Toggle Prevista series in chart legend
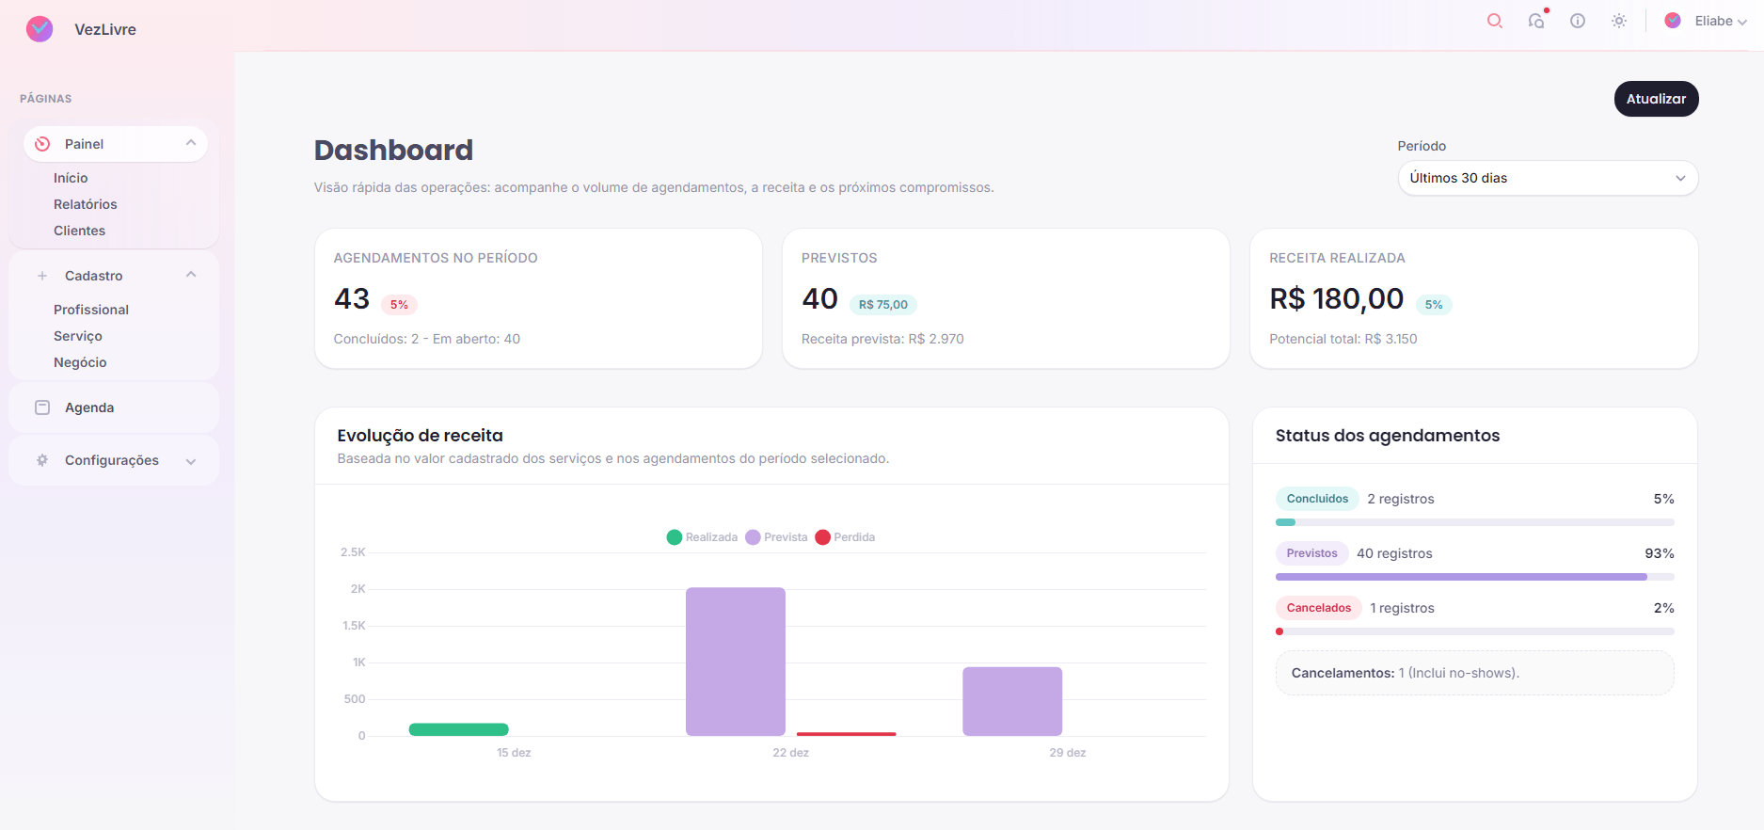Viewport: 1764px width, 830px height. 776,537
